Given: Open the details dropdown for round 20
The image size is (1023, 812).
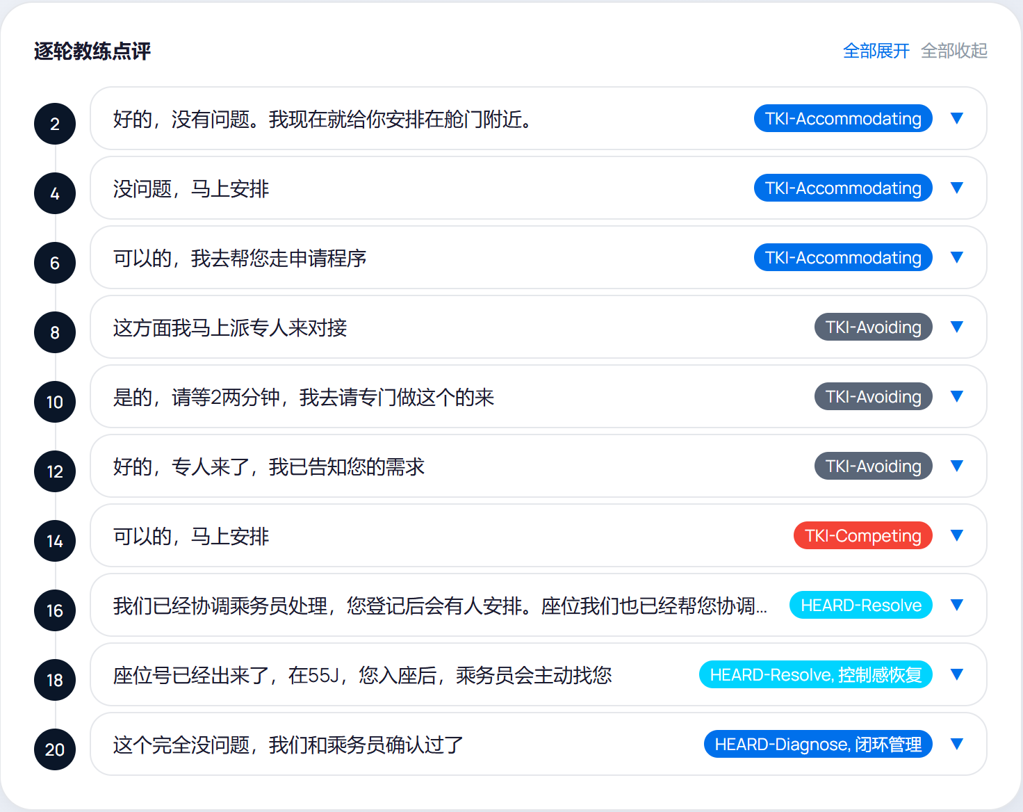Looking at the screenshot, I should pyautogui.click(x=956, y=744).
